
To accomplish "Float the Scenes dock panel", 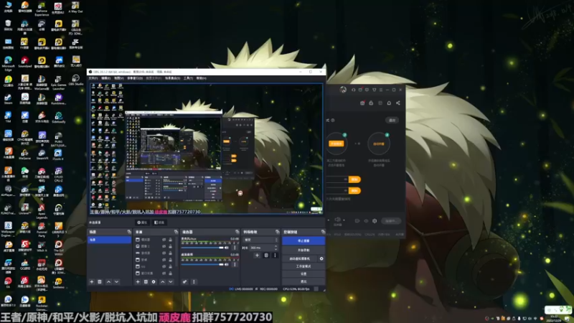I will coord(129,232).
